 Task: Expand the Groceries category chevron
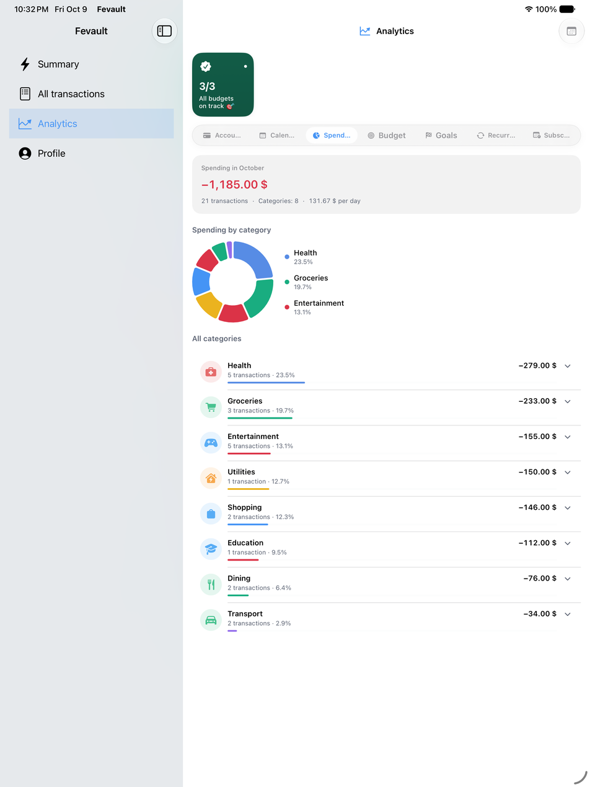(x=567, y=401)
